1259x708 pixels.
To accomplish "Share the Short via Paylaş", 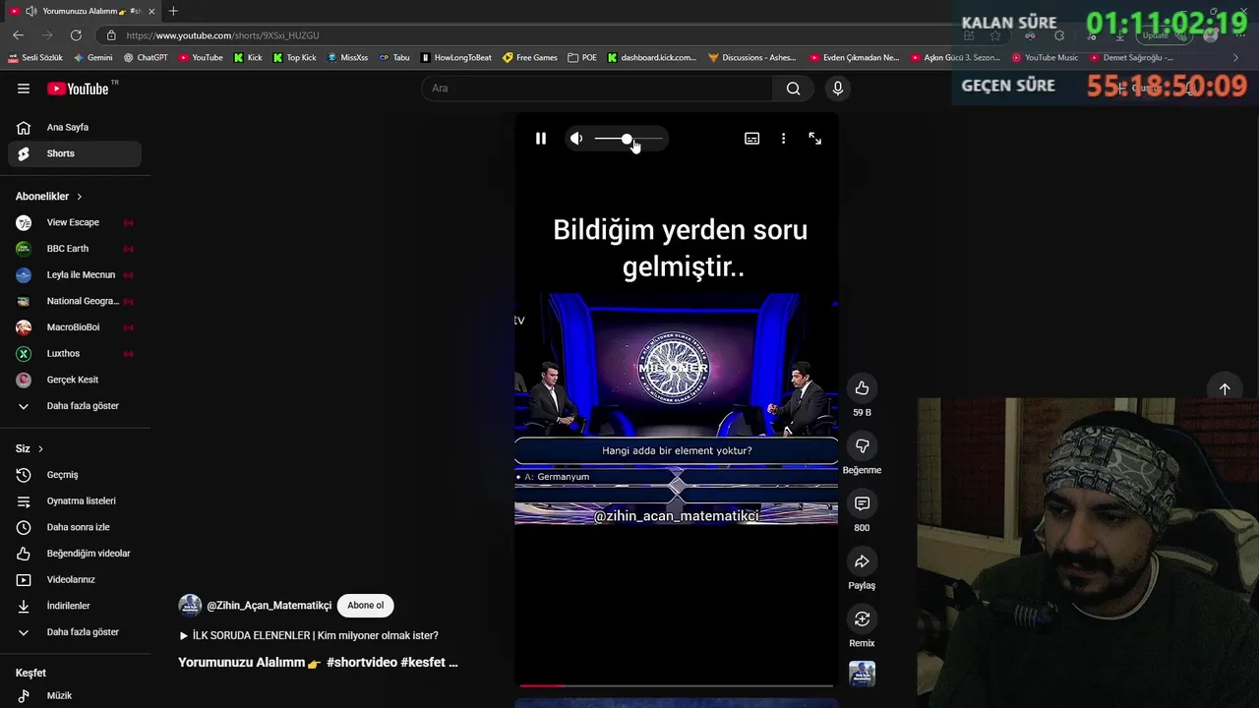I will pyautogui.click(x=862, y=561).
